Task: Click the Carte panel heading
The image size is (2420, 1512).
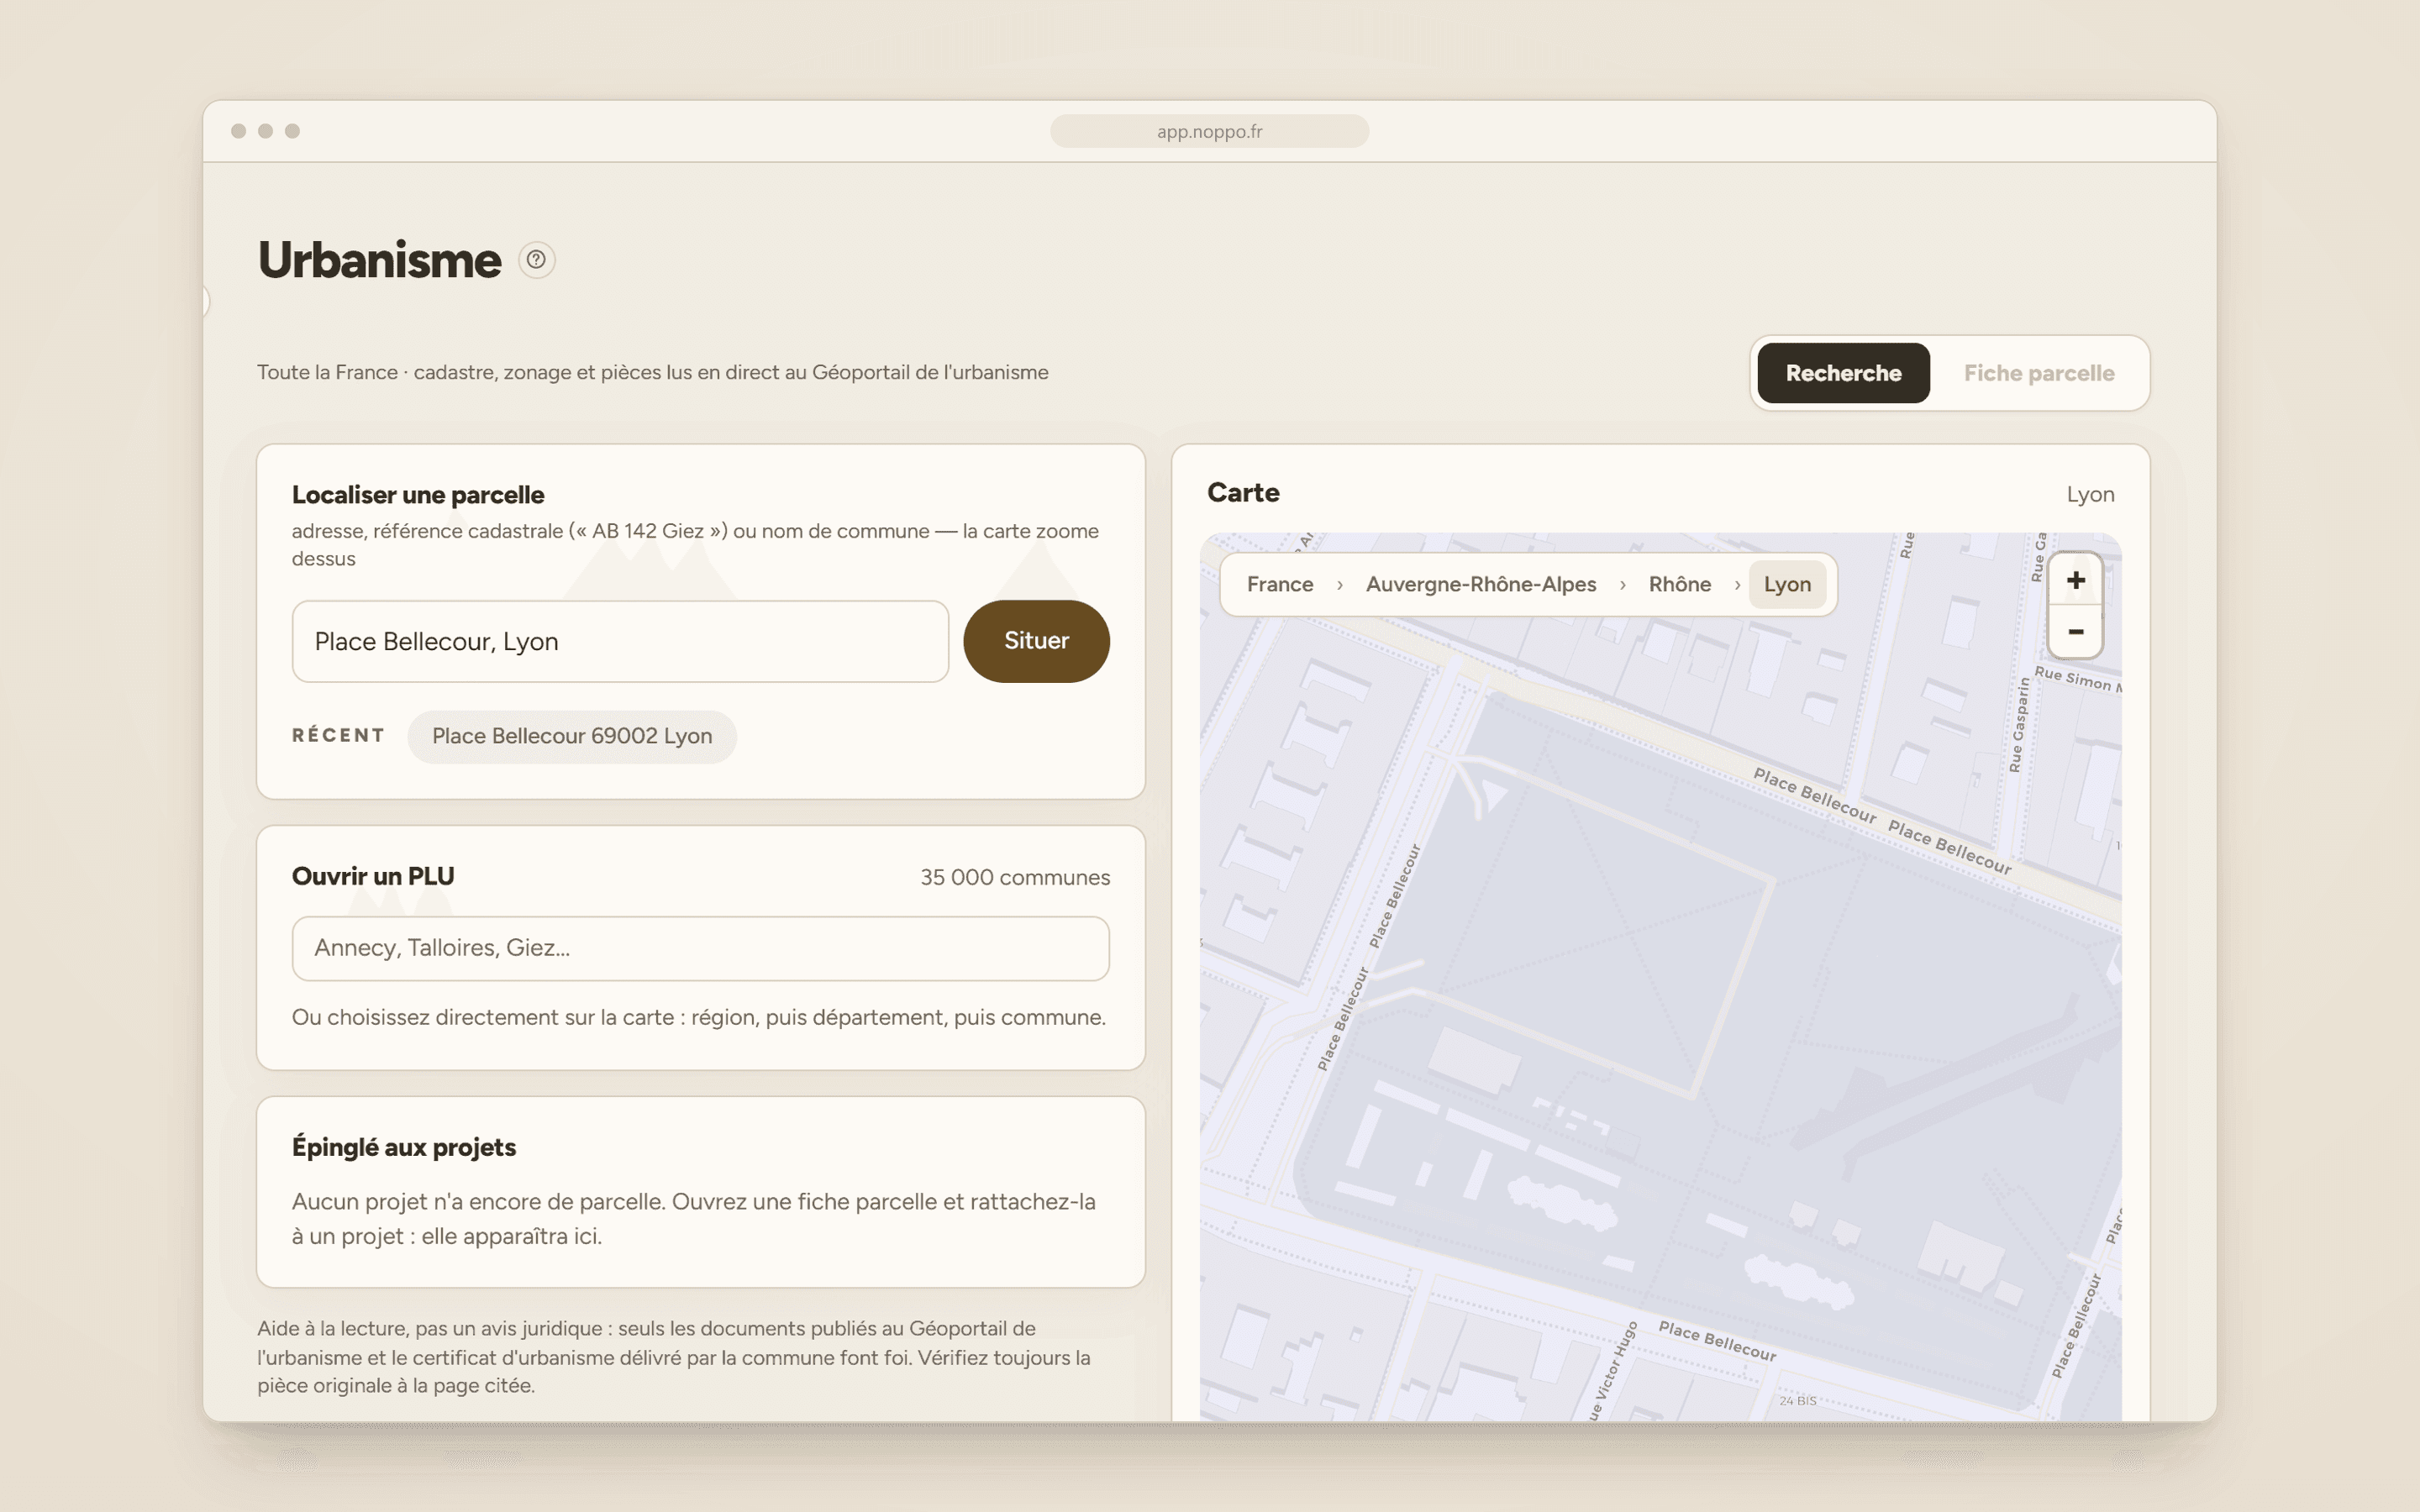Action: [x=1243, y=492]
